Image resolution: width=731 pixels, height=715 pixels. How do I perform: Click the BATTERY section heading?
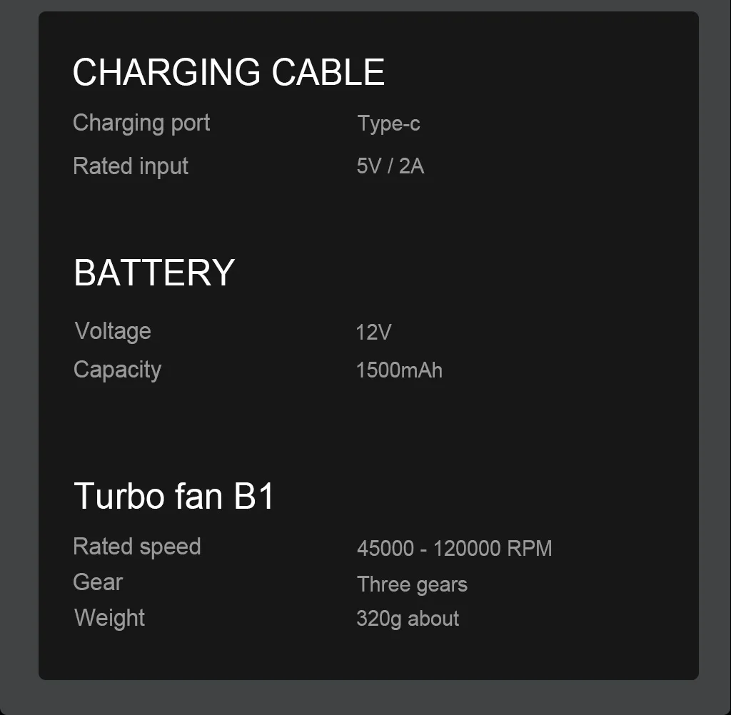coord(154,272)
